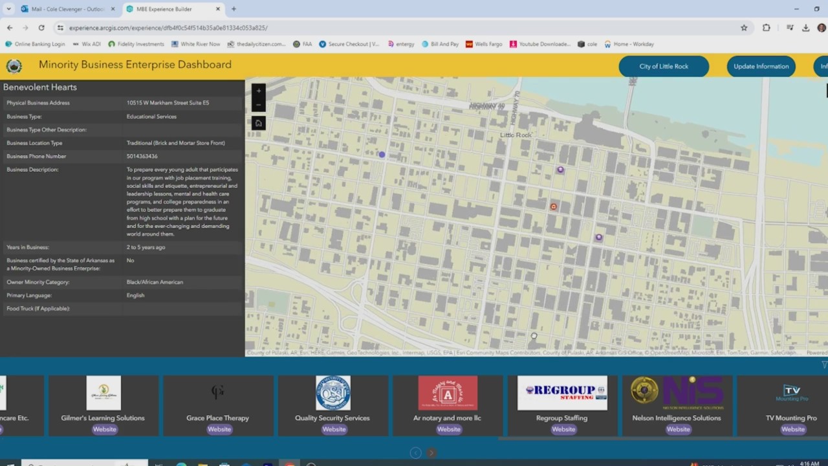Open the Website link for Quality Security Services

pos(333,429)
